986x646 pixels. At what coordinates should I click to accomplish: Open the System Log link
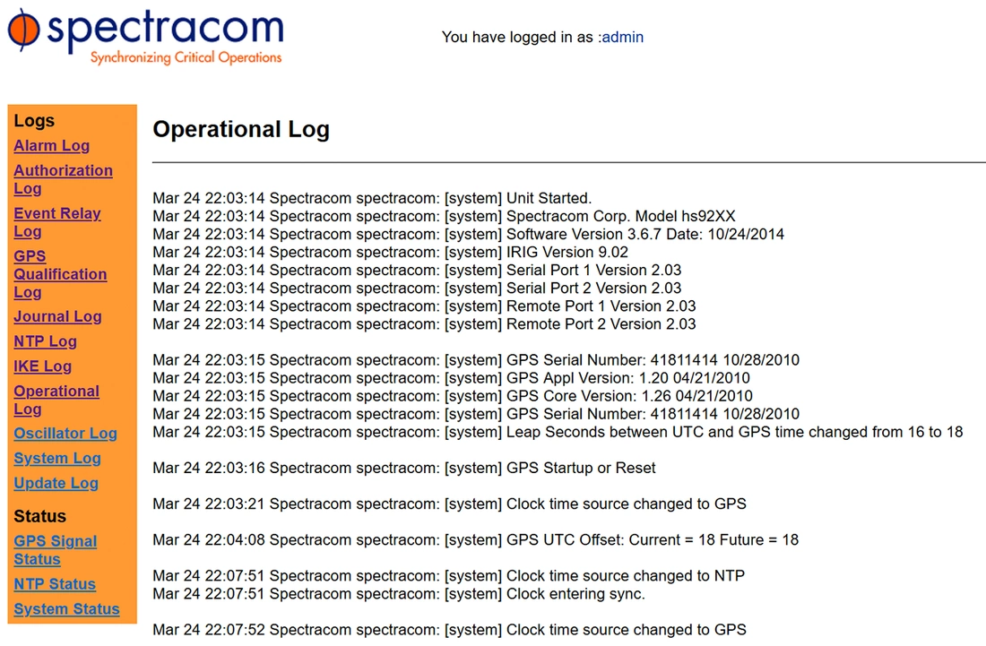pyautogui.click(x=57, y=459)
